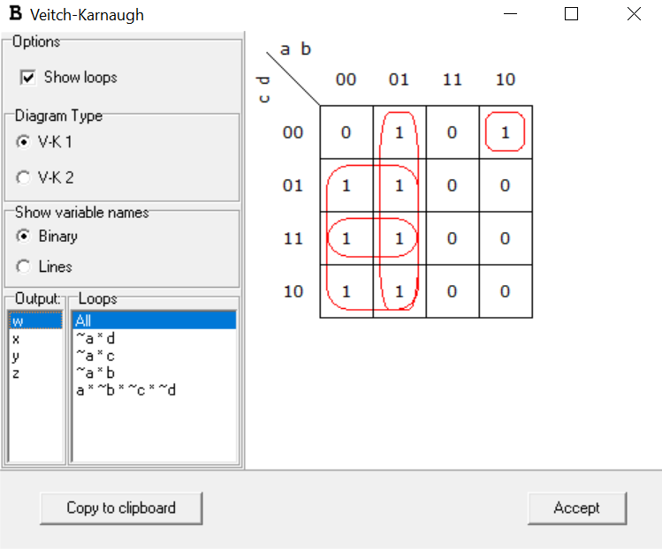
Task: Choose Lines variable names option
Action: tap(24, 267)
